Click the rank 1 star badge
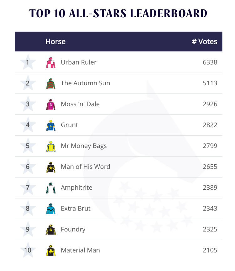235x271 pixels. tap(28, 62)
